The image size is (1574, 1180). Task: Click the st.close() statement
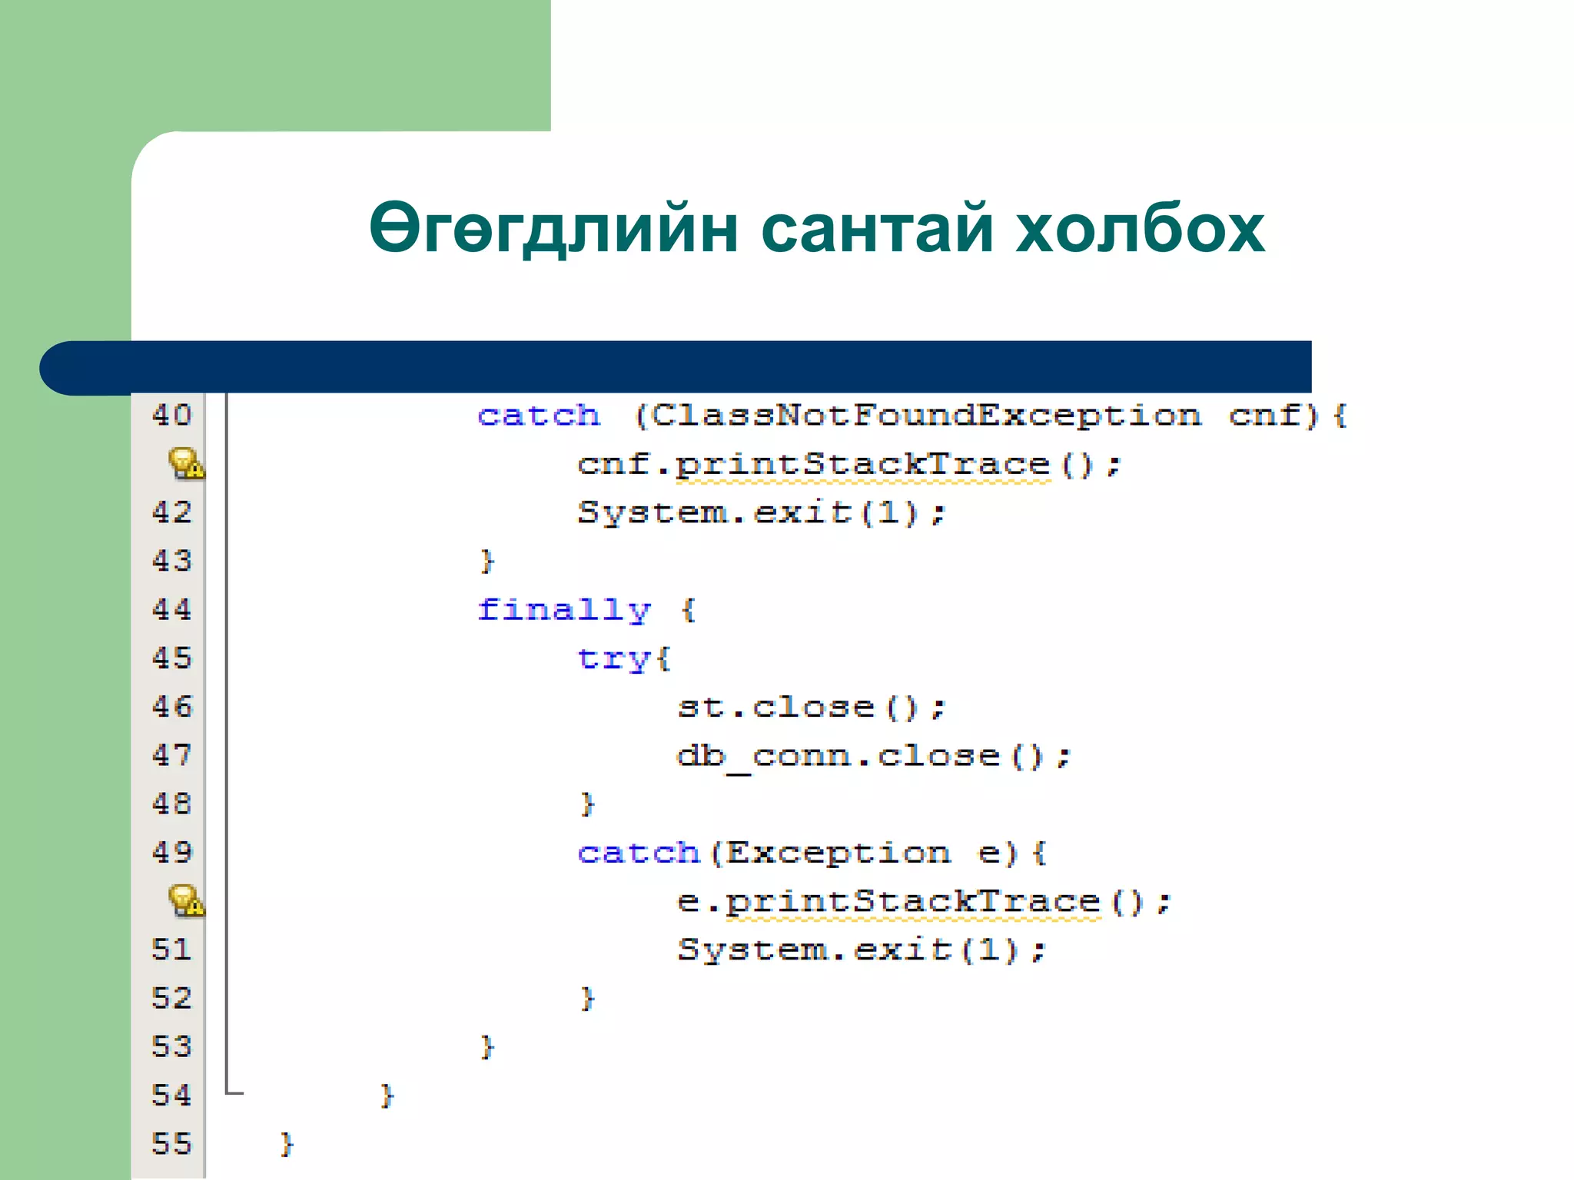click(x=811, y=707)
